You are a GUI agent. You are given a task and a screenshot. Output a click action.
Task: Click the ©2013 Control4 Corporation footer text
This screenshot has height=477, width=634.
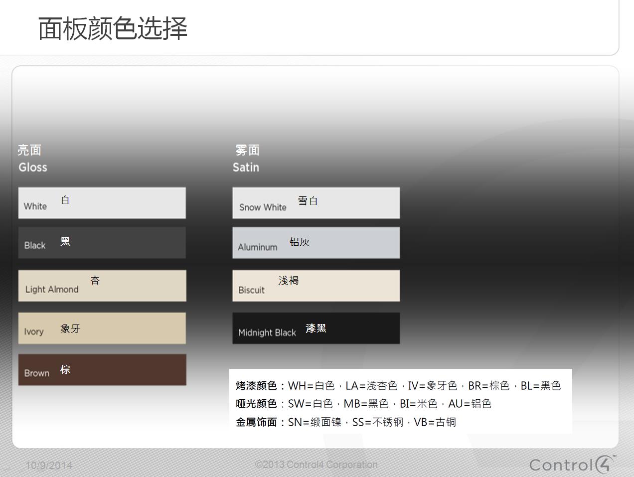tap(317, 465)
